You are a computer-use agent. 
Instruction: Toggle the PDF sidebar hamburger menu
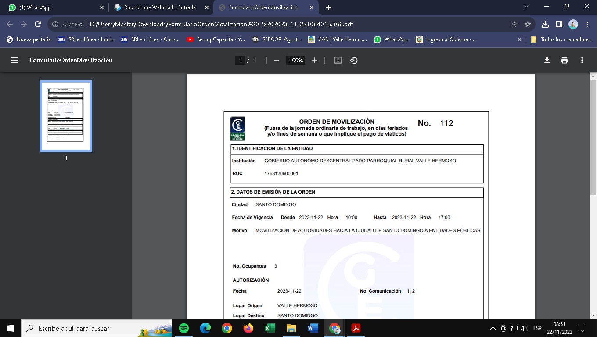pyautogui.click(x=15, y=60)
